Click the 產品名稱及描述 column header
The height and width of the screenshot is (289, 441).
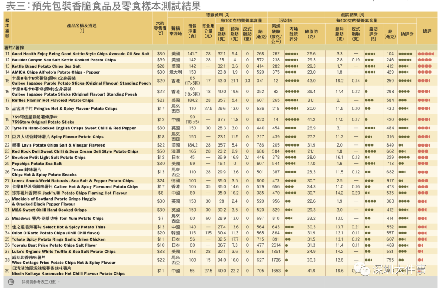point(82,28)
